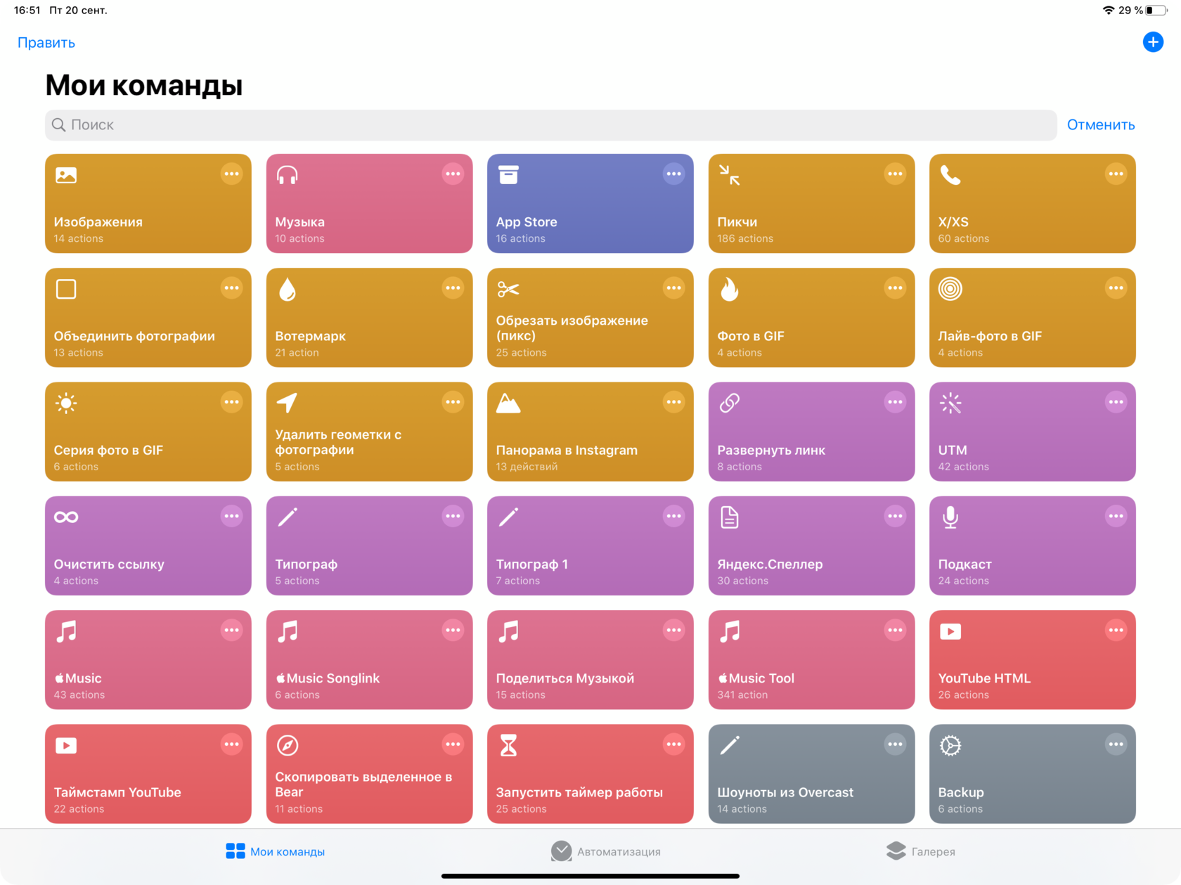Tap battery indicator in status bar
This screenshot has height=885, width=1181.
[1156, 10]
